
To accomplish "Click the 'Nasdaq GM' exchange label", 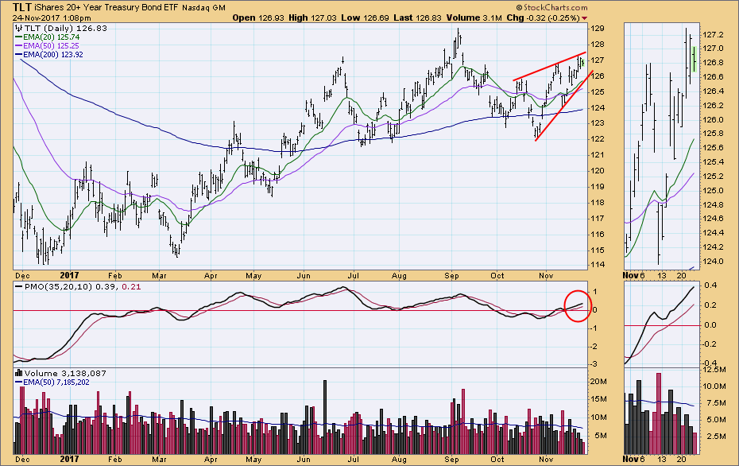I will tap(203, 8).
